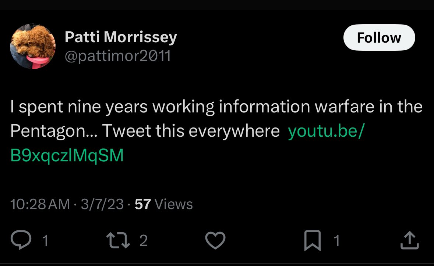Click the bookmark count number 1

(336, 241)
